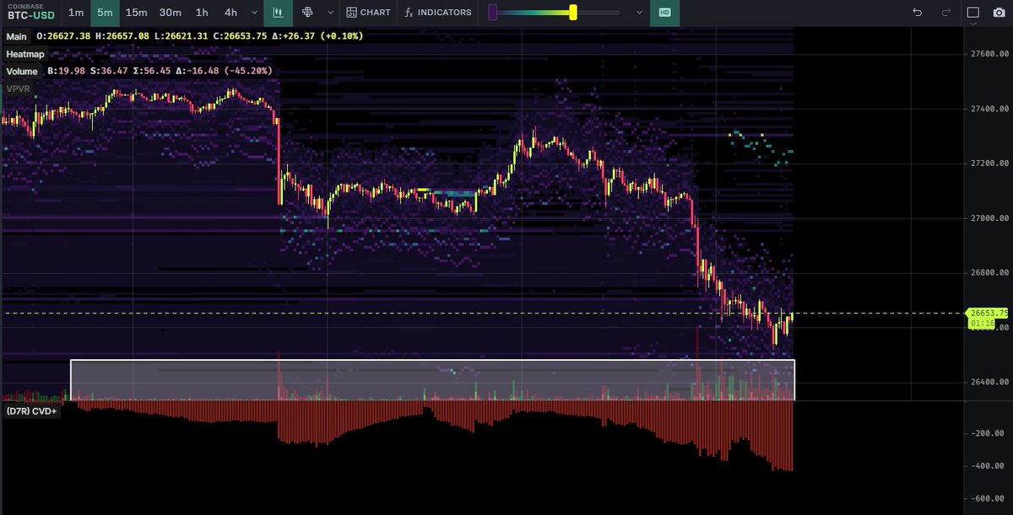Screen dimensions: 1013x515
Task: Toggle the Volume indicator label
Action: [22, 72]
